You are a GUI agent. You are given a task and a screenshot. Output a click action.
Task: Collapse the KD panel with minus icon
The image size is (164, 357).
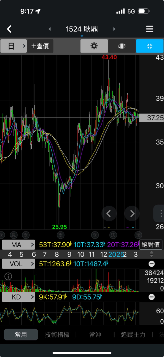tap(152, 297)
